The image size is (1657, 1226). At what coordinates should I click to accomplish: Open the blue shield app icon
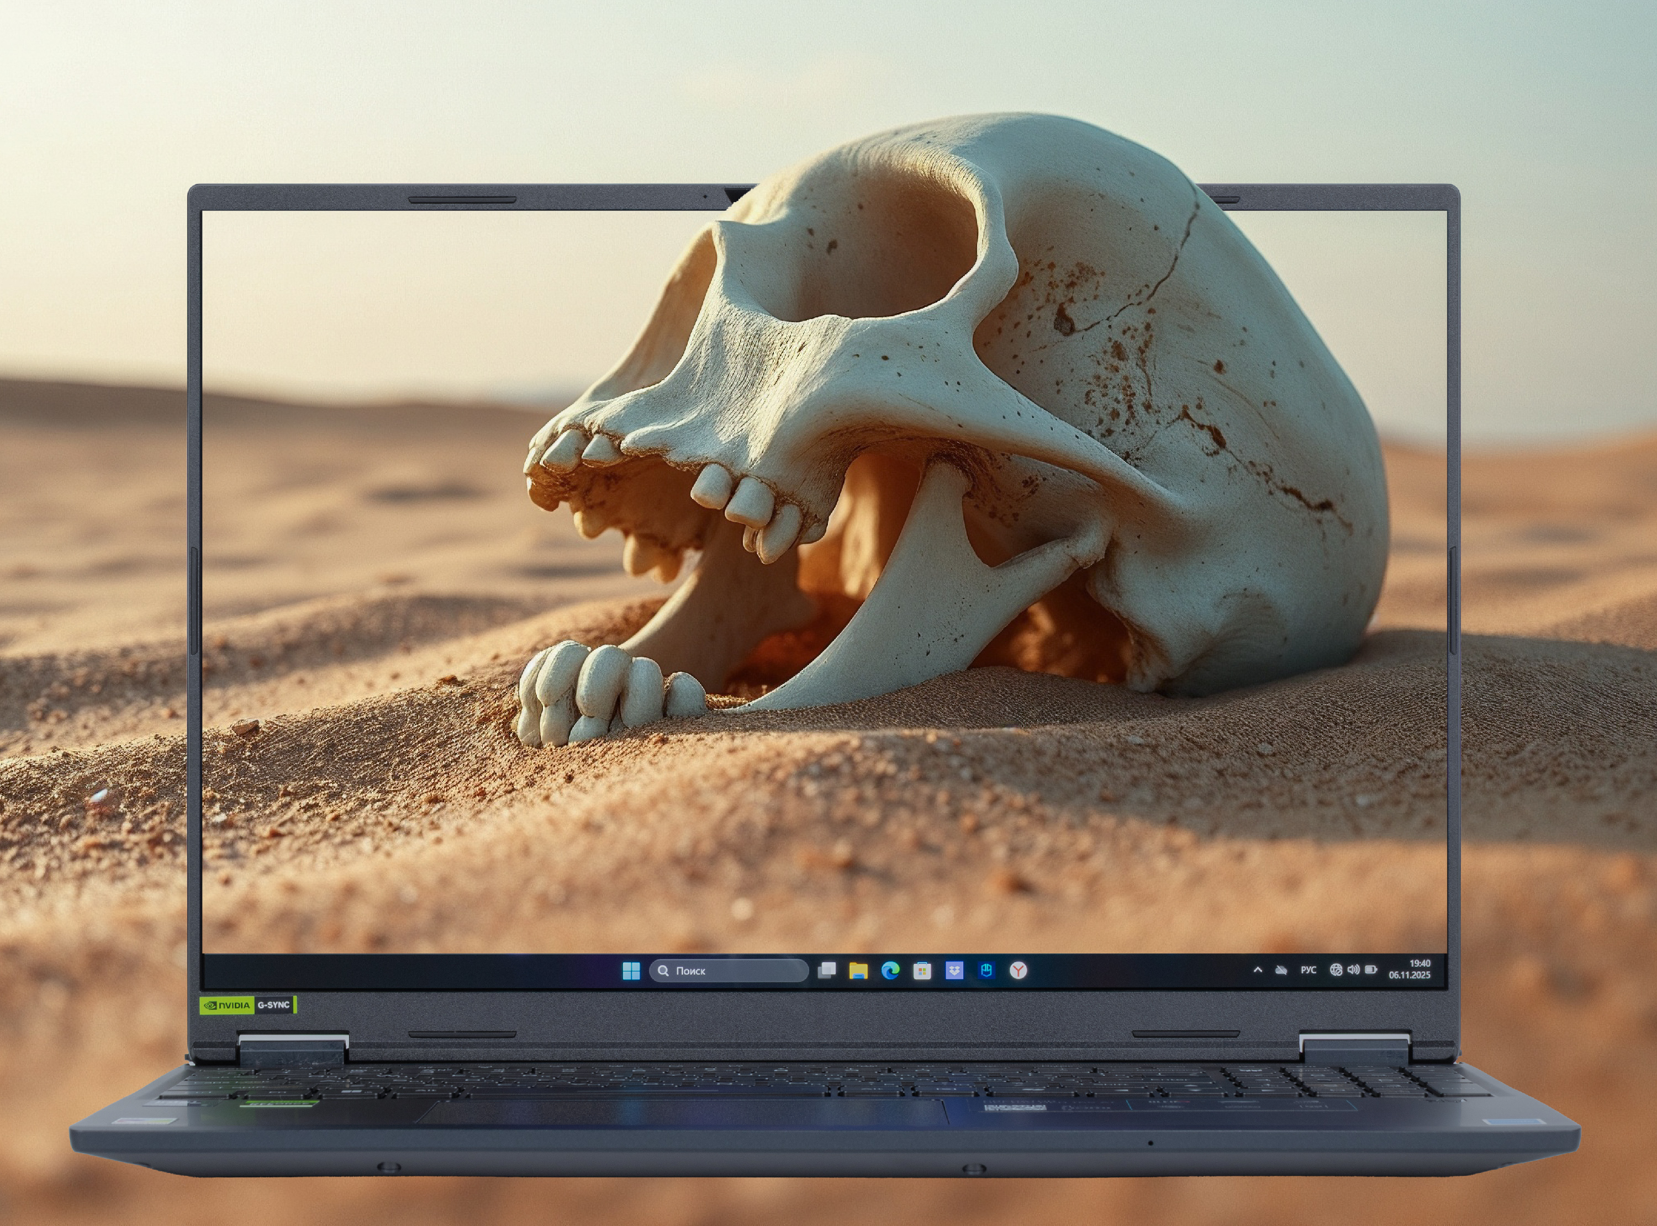pyautogui.click(x=986, y=971)
